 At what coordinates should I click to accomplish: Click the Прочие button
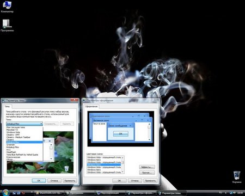147,173
